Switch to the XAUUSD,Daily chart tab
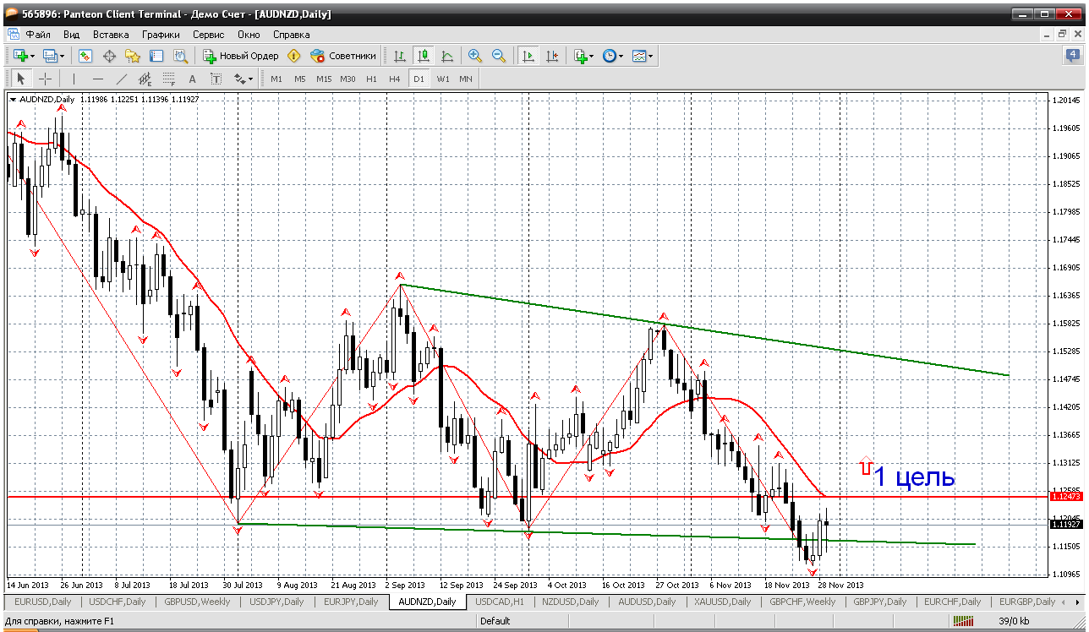Viewport: 1089px width, 632px height. click(x=722, y=602)
